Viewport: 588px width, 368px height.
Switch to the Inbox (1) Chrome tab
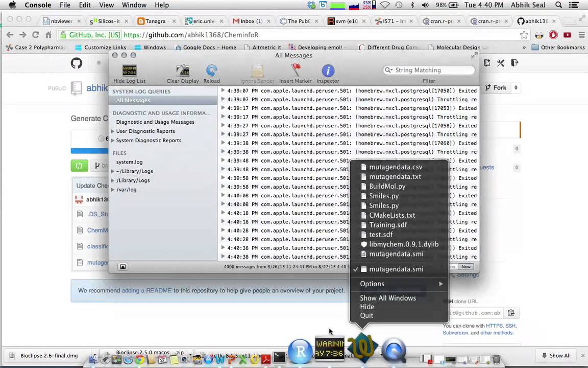tap(251, 21)
